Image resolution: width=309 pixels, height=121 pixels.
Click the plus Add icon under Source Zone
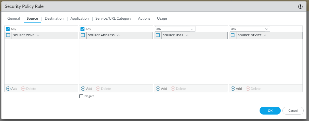pyautogui.click(x=8, y=88)
